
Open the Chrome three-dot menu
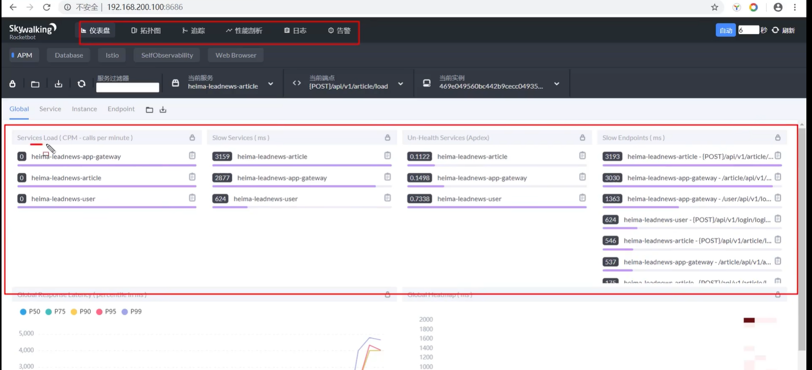[x=795, y=7]
